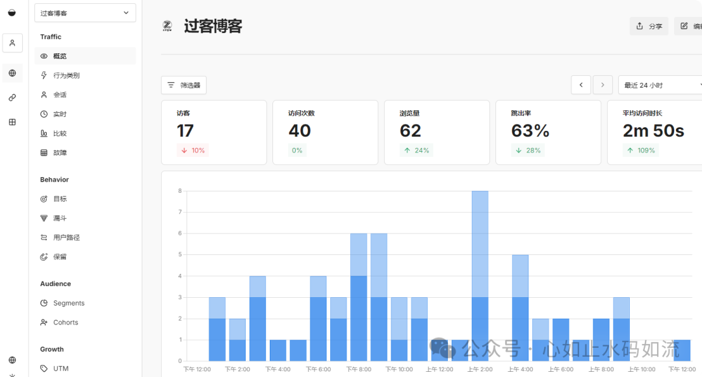Click the globe icon in the far-left rail
The width and height of the screenshot is (702, 377).
point(12,73)
